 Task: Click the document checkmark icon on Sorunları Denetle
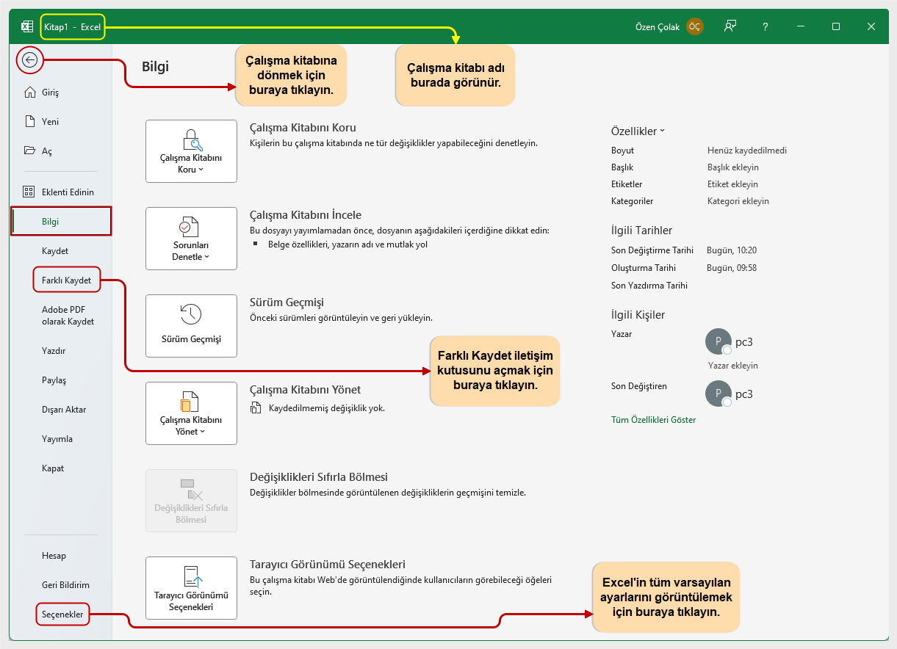coord(190,226)
